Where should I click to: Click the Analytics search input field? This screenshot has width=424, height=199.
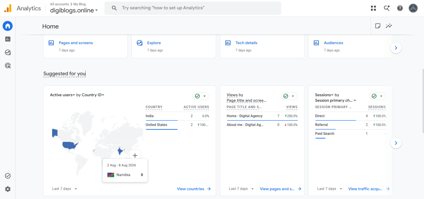click(x=193, y=8)
